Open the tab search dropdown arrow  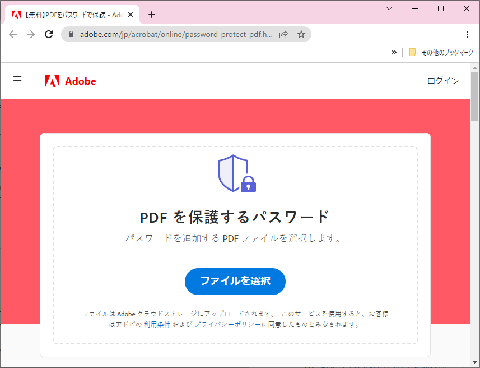(390, 8)
